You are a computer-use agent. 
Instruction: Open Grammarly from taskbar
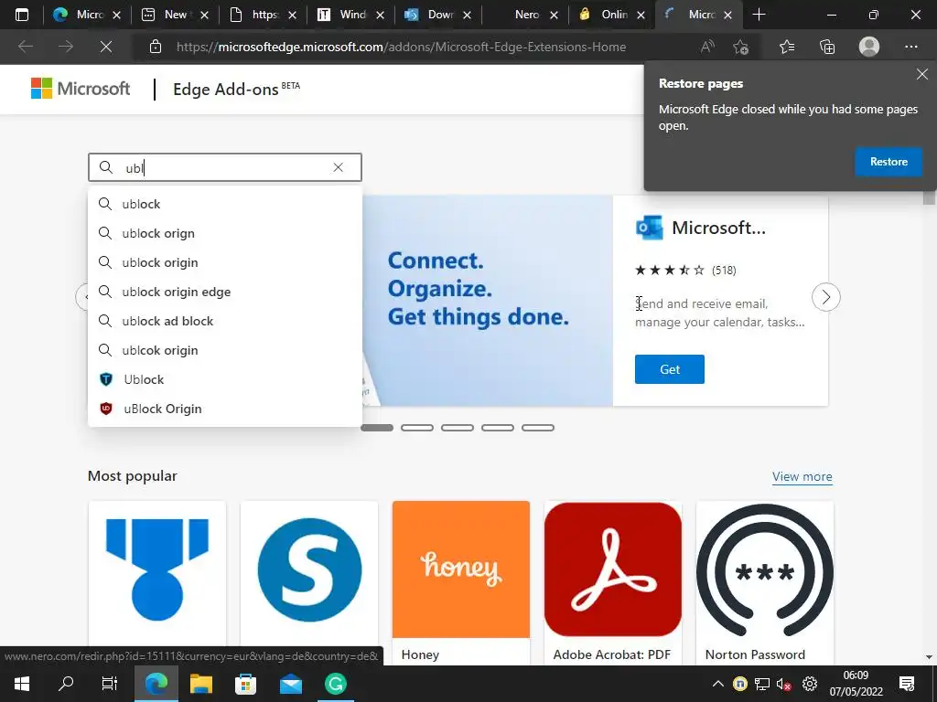[336, 684]
